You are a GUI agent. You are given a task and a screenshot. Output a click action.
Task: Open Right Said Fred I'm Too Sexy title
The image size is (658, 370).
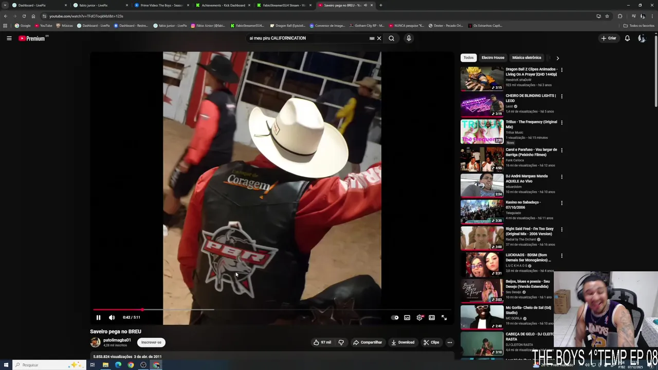[529, 231]
